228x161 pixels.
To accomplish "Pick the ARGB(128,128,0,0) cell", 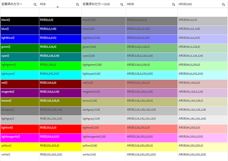I will tap(152, 84).
